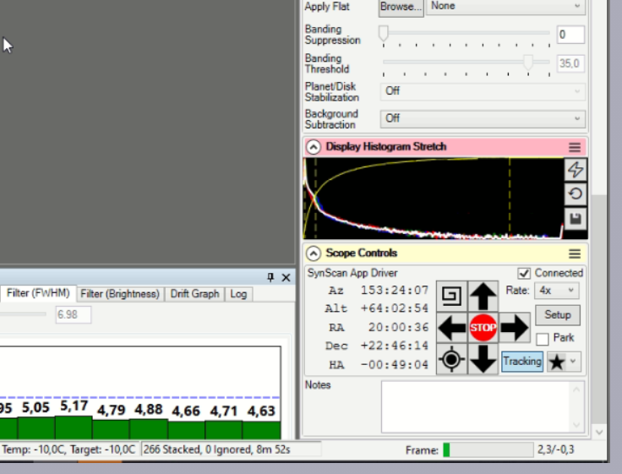Toggle the Connected checkbox
Viewport: 622px width, 474px height.
[x=524, y=273]
